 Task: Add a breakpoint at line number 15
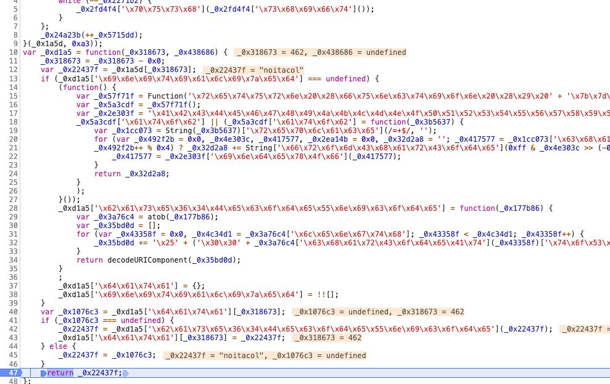13,96
